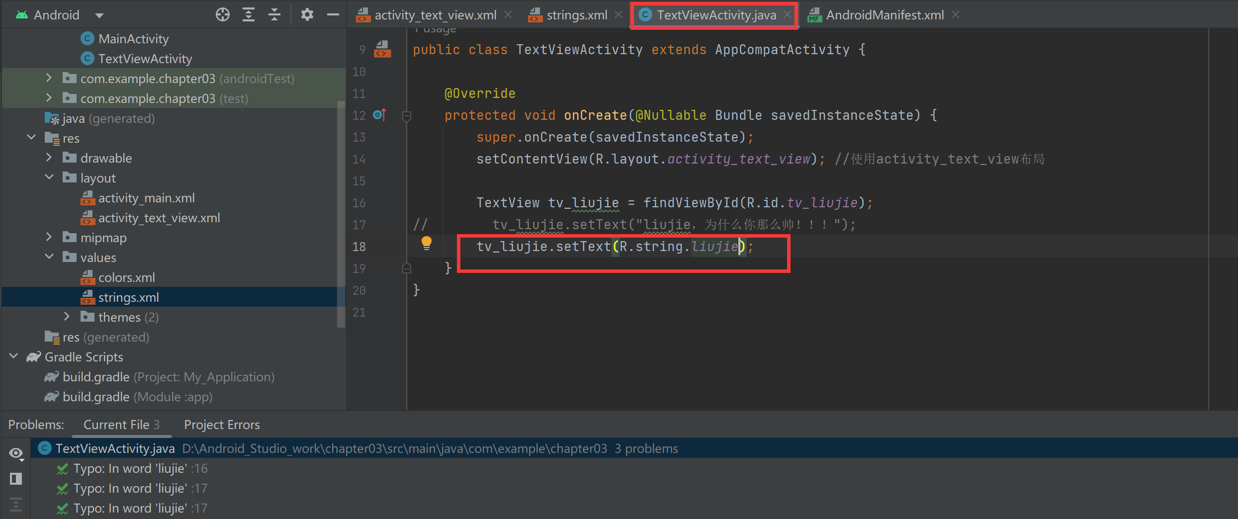Click the expand all icon in Problems sidebar
This screenshot has height=519, width=1238.
[16, 505]
